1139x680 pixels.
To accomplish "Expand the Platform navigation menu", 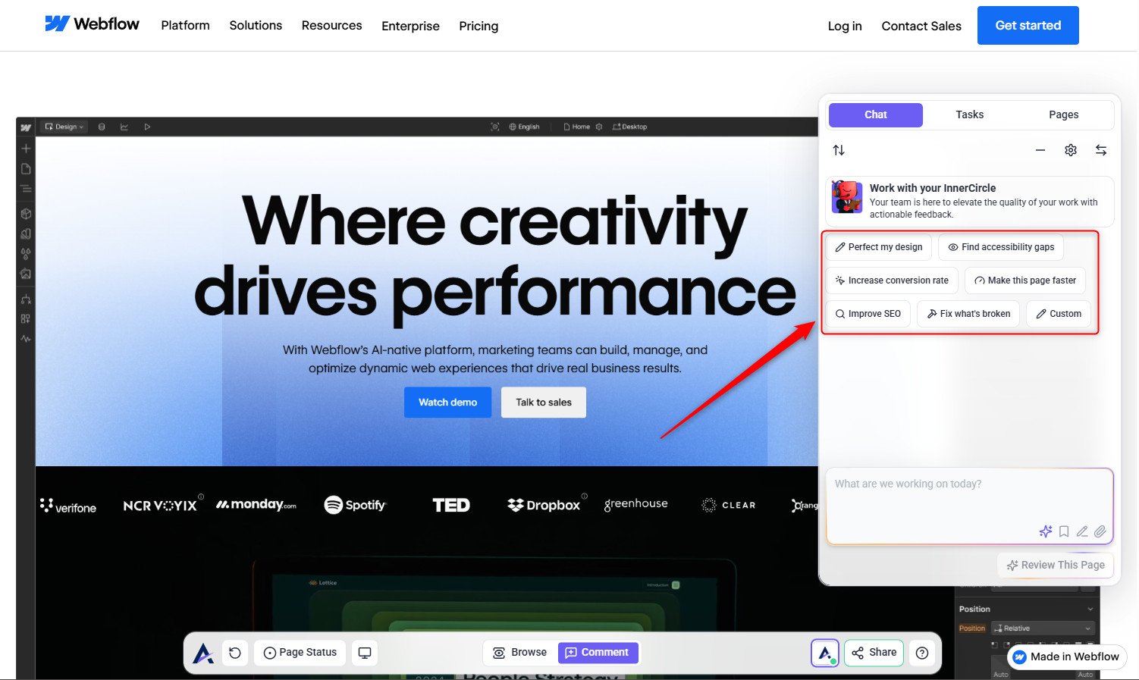I will coord(185,26).
